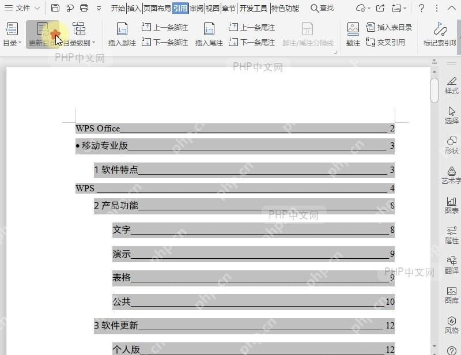Click the TOC entry '文字'
The image size is (461, 355).
(254, 230)
